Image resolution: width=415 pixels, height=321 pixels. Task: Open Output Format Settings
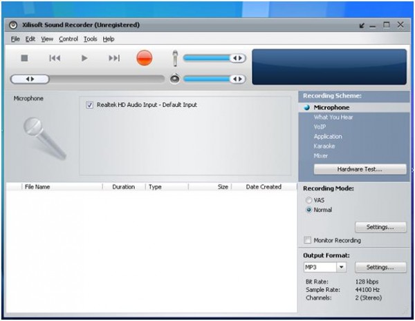point(380,267)
